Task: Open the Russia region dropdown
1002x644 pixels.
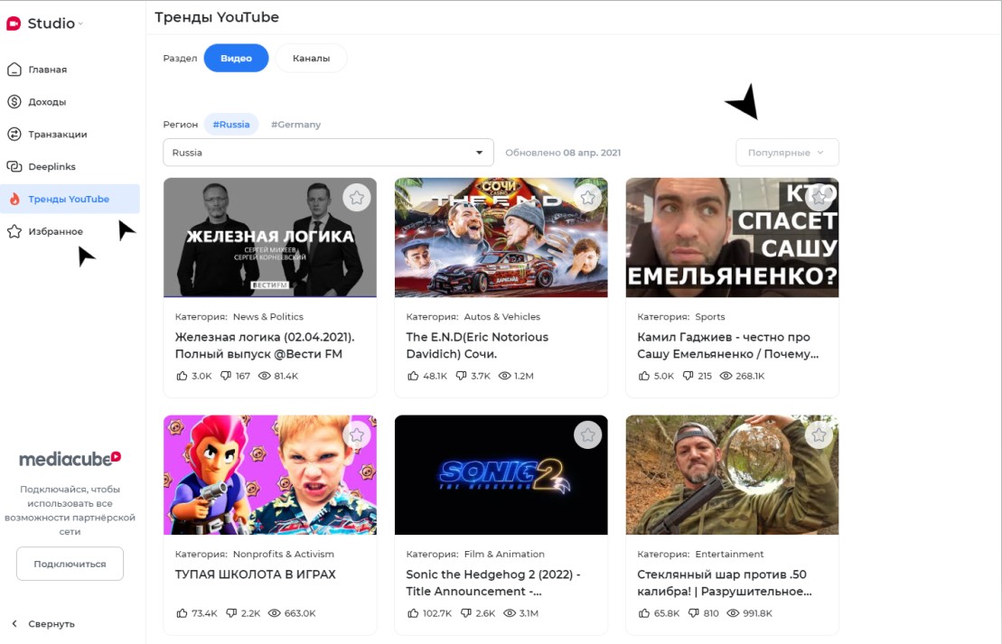Action: [x=329, y=153]
